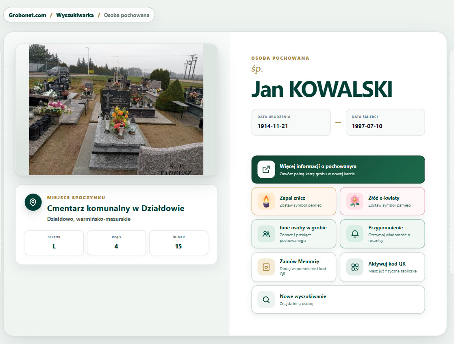Click Działdowo, warmińsko-mazurskie text
Viewport: 454px width, 344px height.
(x=89, y=219)
